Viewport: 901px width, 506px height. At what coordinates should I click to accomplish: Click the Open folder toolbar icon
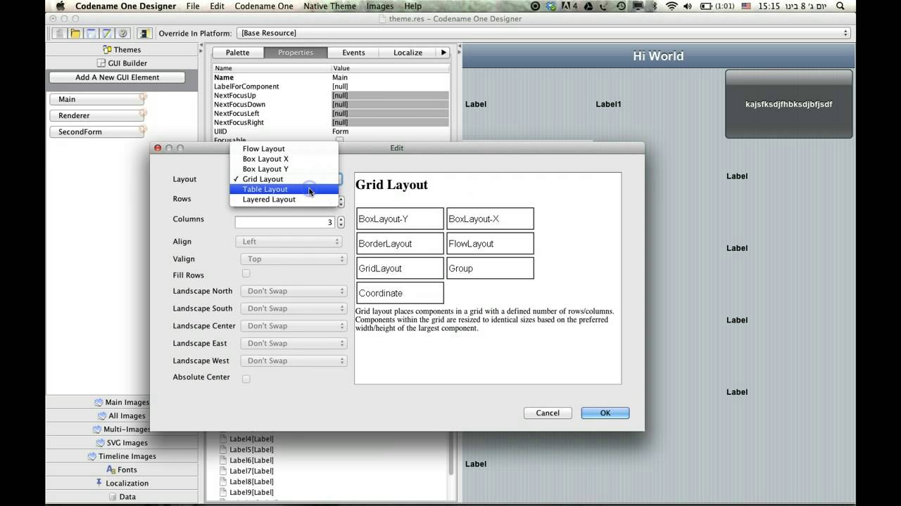click(75, 33)
